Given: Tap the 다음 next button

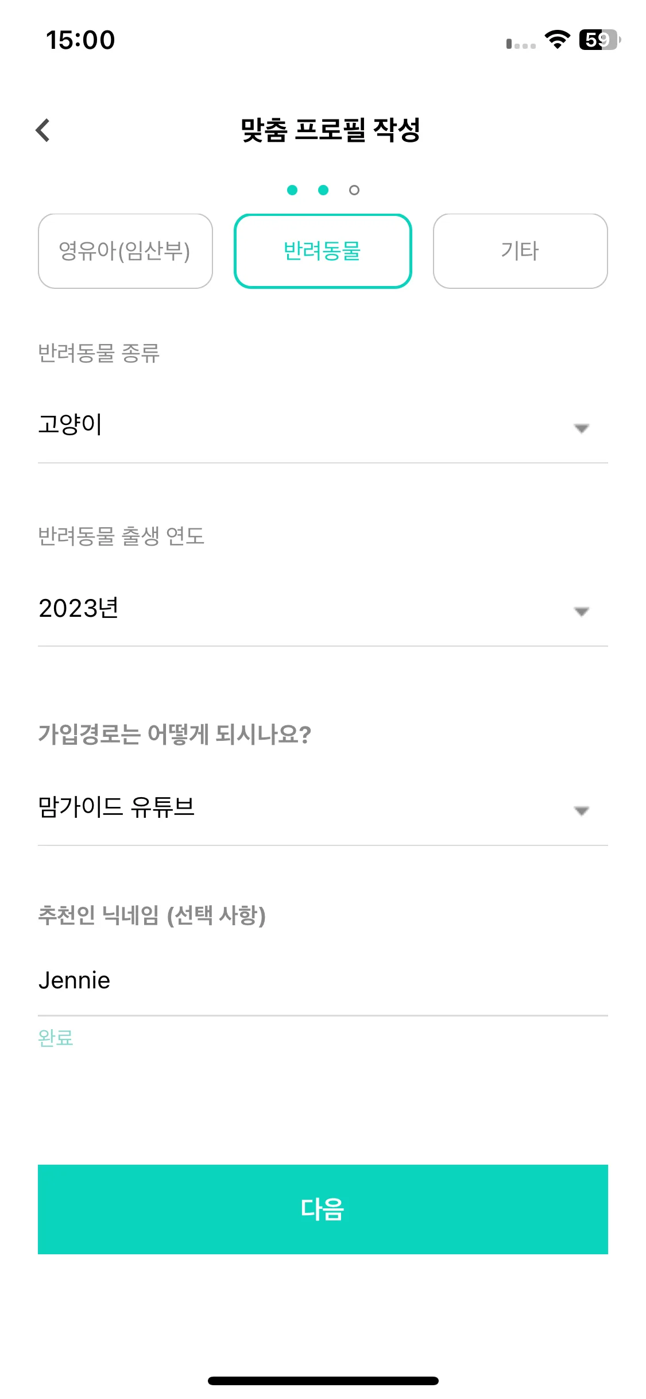Looking at the screenshot, I should point(323,1209).
